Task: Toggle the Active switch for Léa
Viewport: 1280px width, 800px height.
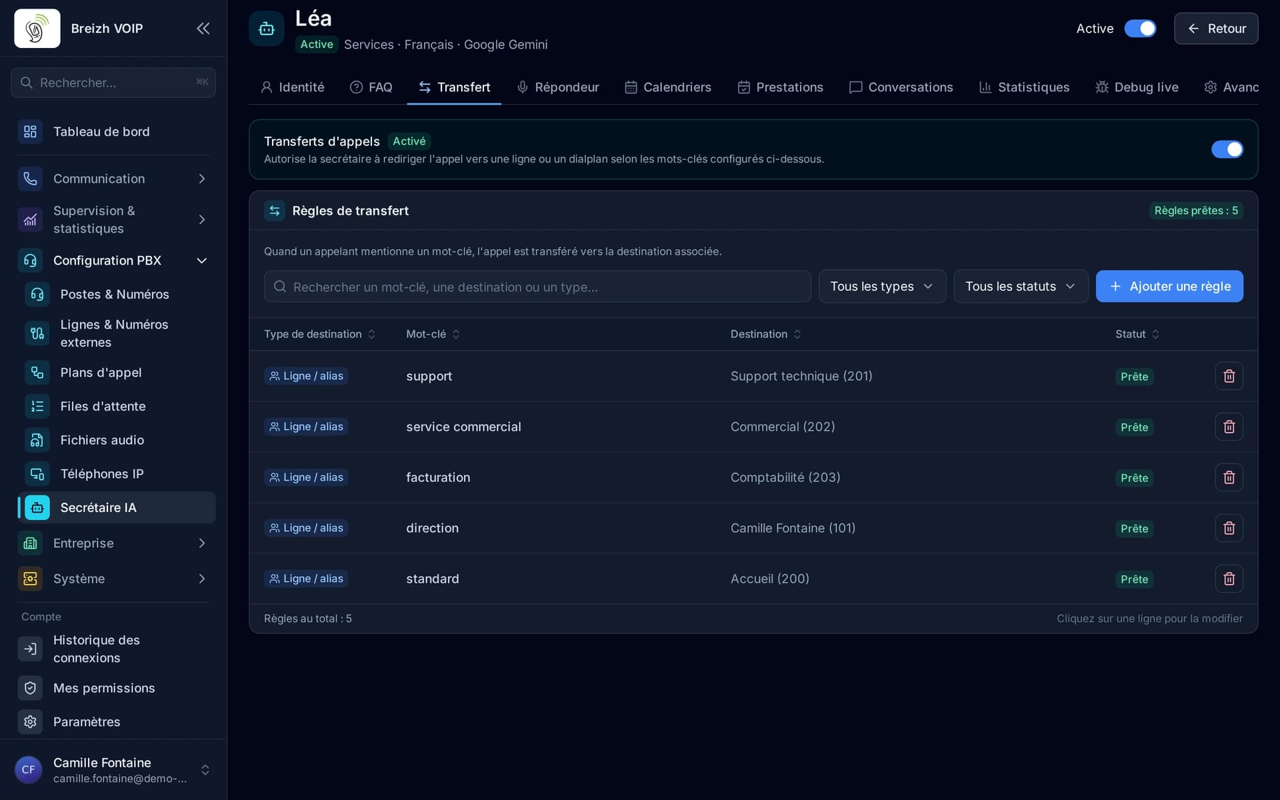Action: pos(1140,29)
